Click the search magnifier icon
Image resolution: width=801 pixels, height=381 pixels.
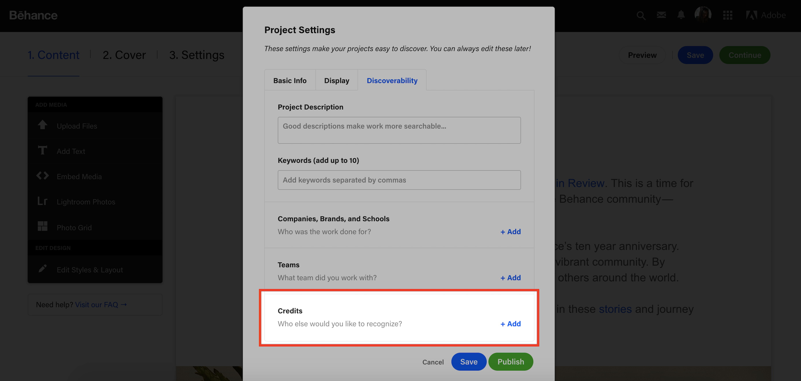click(x=641, y=15)
